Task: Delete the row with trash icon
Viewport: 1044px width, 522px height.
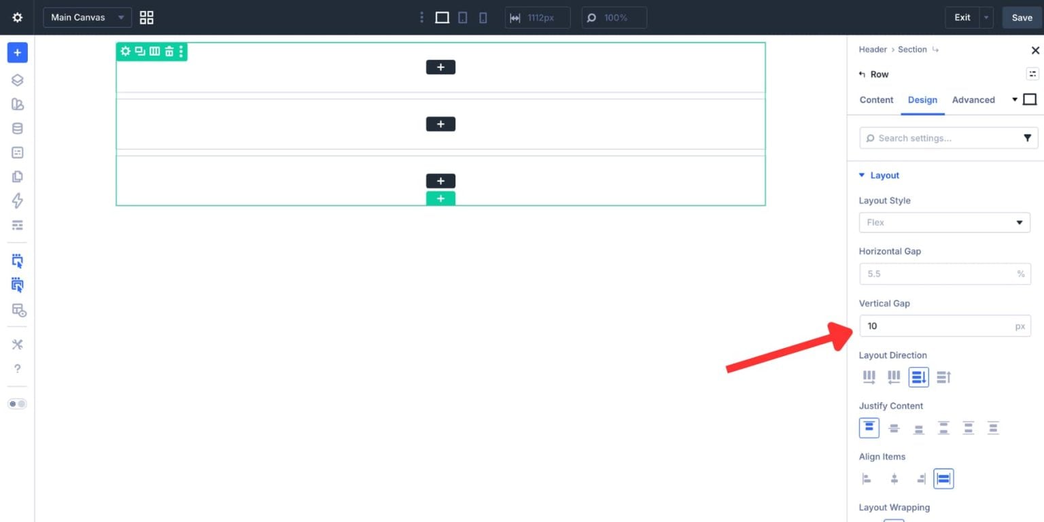Action: click(x=169, y=51)
